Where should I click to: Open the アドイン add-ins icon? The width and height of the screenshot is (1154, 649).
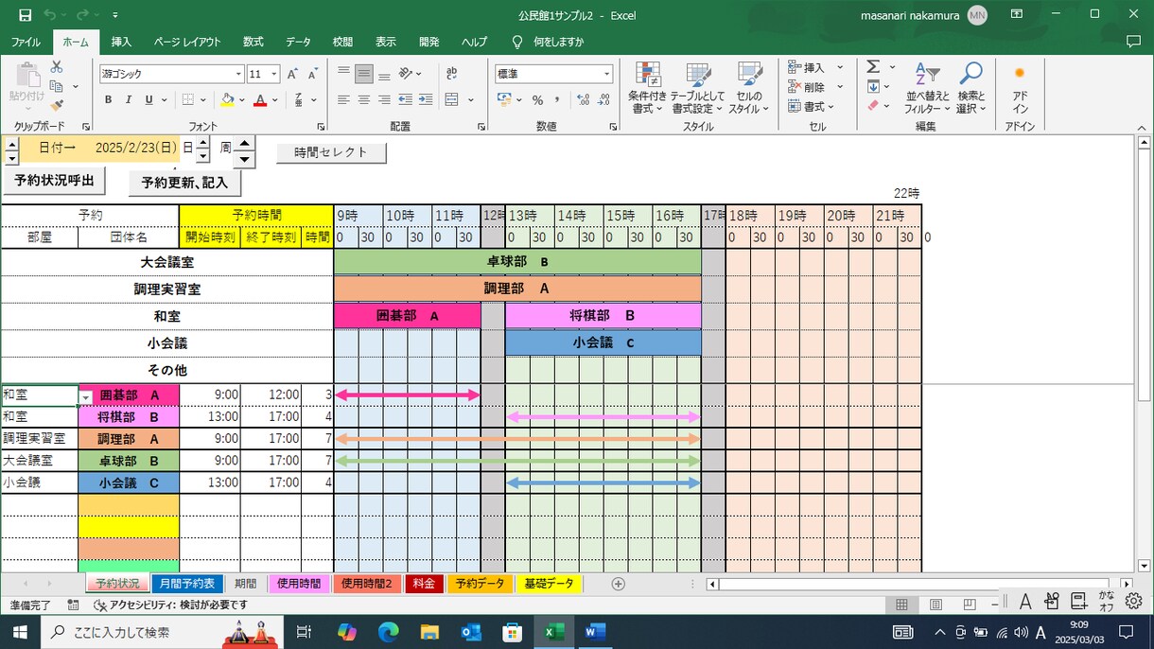pyautogui.click(x=1020, y=89)
